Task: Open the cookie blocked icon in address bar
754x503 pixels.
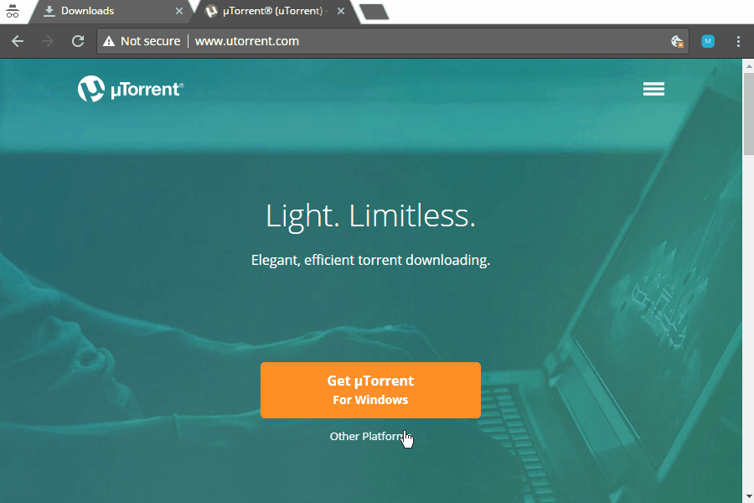Action: click(677, 41)
